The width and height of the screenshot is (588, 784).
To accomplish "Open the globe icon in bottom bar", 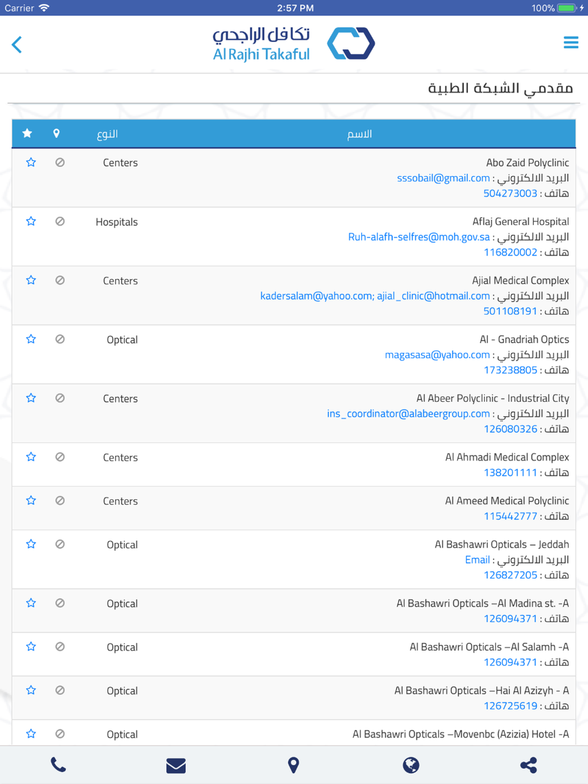I will pyautogui.click(x=411, y=765).
